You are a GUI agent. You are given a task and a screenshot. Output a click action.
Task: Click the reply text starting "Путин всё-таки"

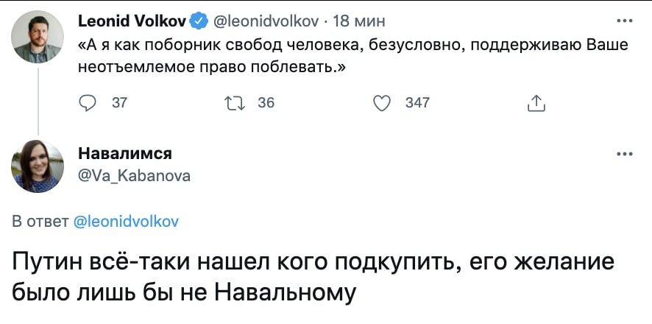(313, 276)
